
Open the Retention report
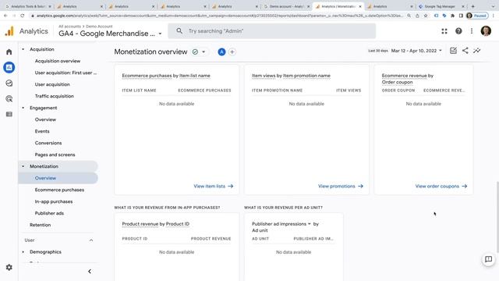40,225
